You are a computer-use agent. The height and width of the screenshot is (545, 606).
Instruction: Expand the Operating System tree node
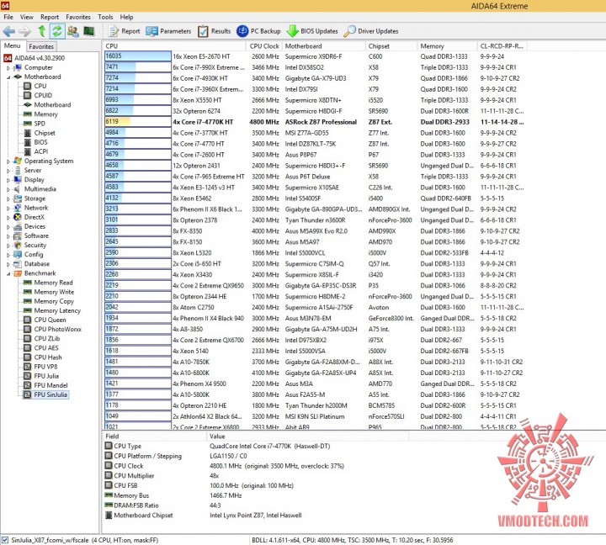tap(8, 161)
